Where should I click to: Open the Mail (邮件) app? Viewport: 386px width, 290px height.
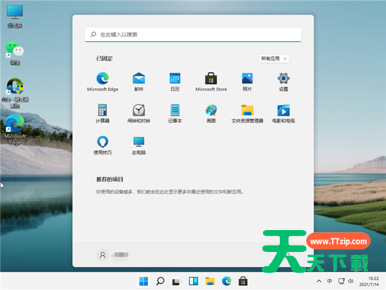pos(139,82)
